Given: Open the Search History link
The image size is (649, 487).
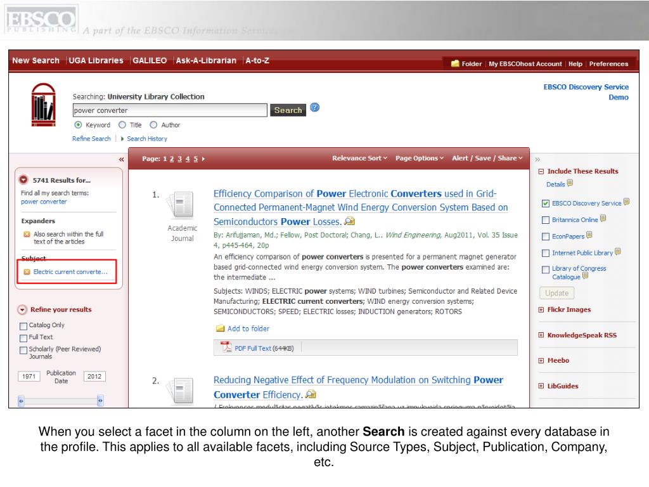Looking at the screenshot, I should (146, 138).
